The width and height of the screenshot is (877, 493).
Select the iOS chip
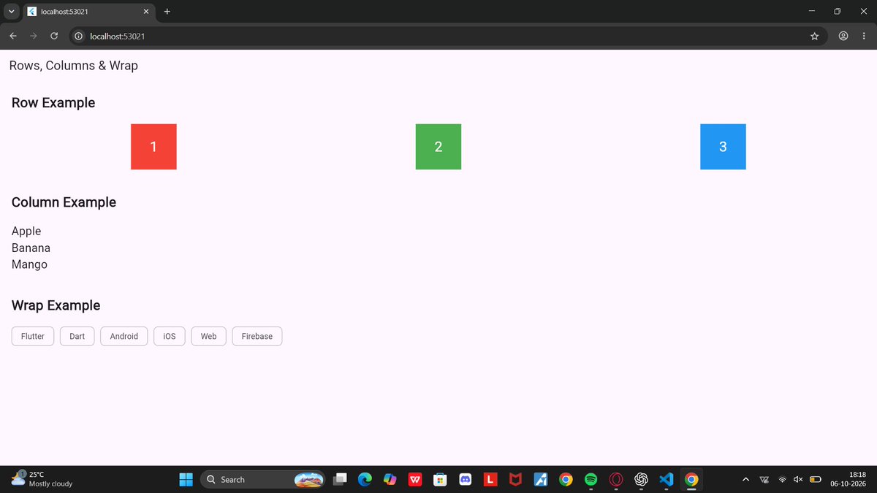170,336
